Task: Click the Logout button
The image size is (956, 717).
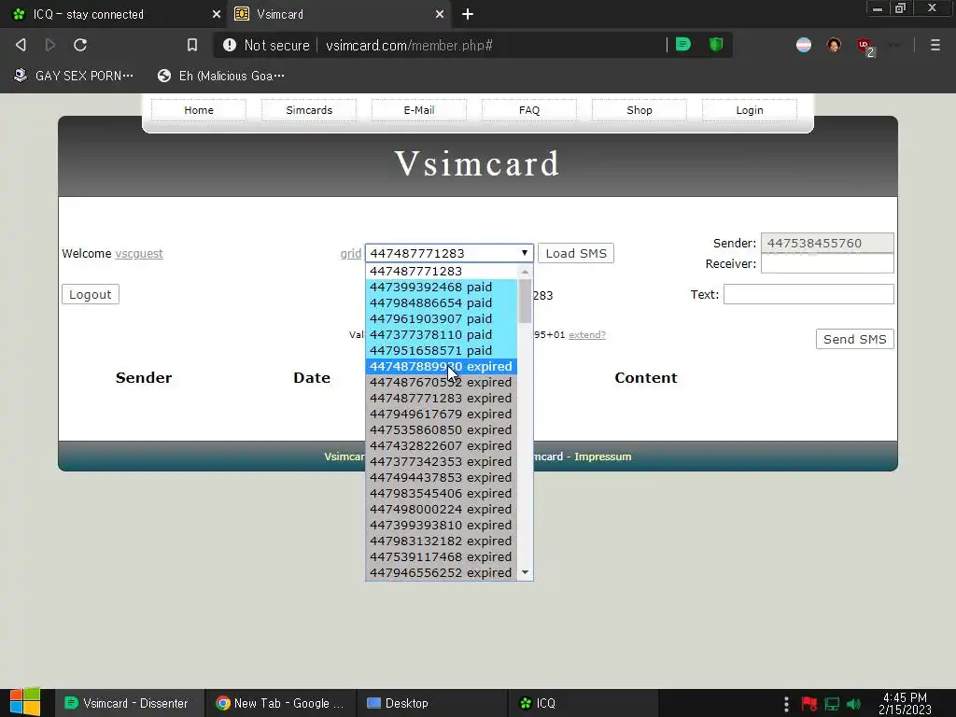Action: (x=91, y=294)
